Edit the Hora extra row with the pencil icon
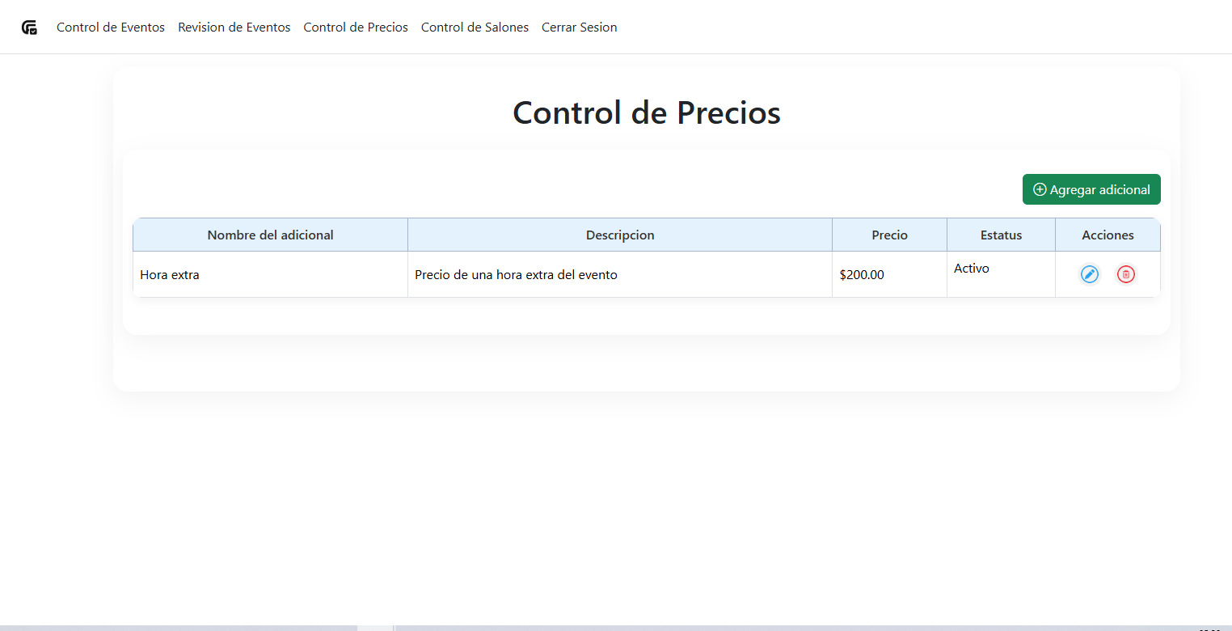The width and height of the screenshot is (1232, 631). coord(1090,274)
